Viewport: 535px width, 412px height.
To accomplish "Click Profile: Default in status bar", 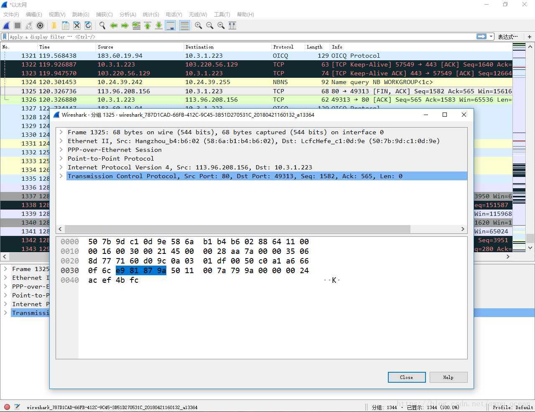I will (x=513, y=407).
